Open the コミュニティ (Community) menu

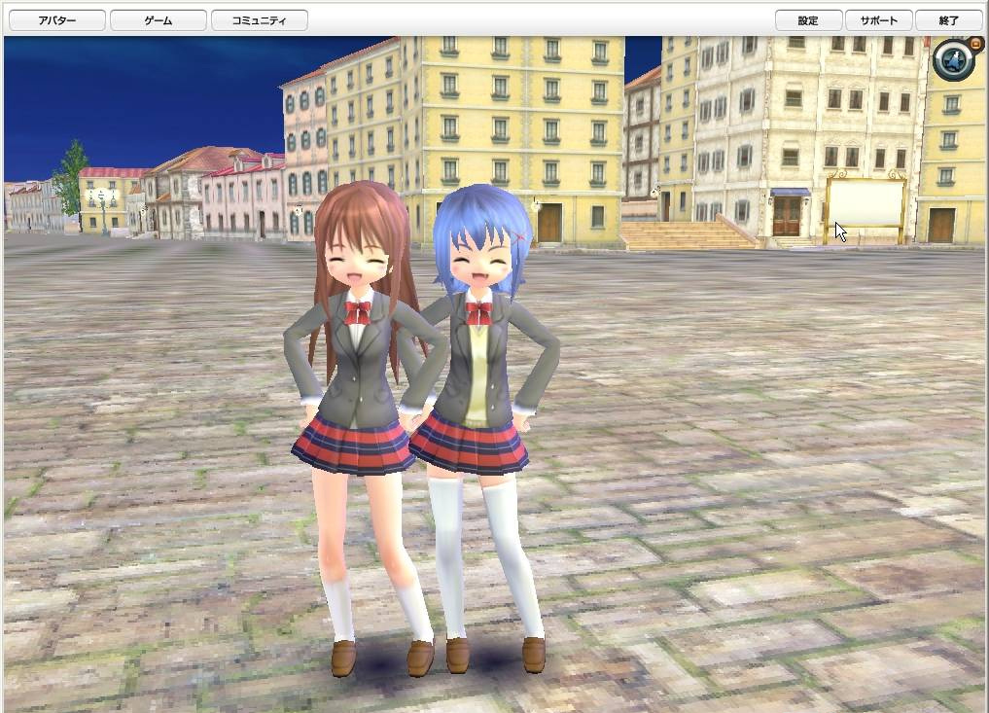coord(260,20)
